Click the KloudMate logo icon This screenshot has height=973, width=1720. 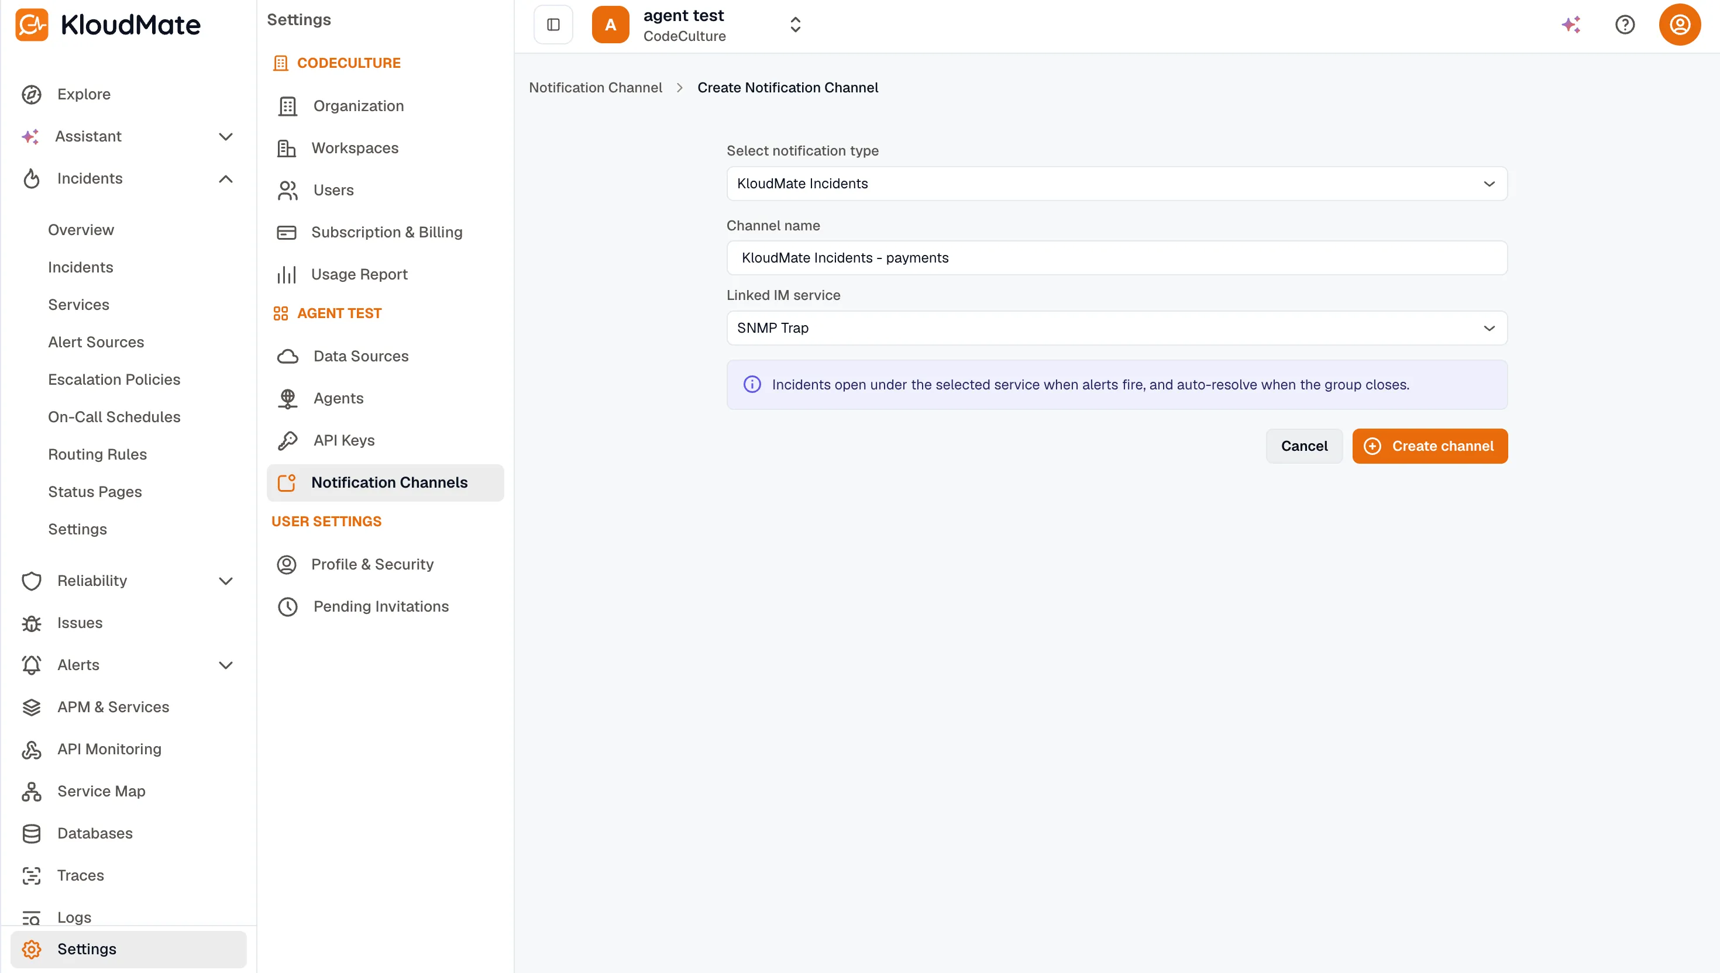32,25
